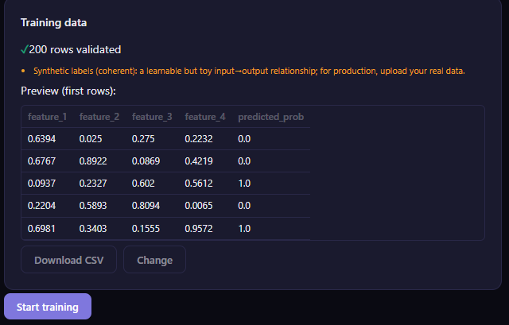
Task: Click cell value 0.602
Action: pyautogui.click(x=143, y=184)
